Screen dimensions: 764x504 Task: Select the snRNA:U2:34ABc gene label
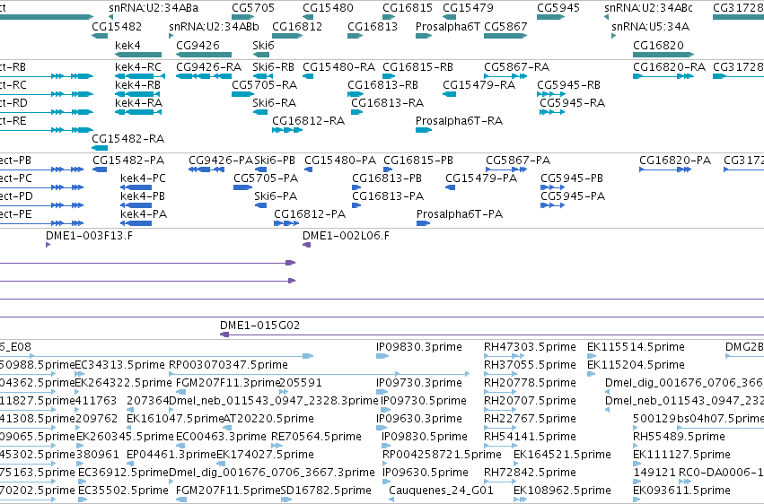(648, 8)
